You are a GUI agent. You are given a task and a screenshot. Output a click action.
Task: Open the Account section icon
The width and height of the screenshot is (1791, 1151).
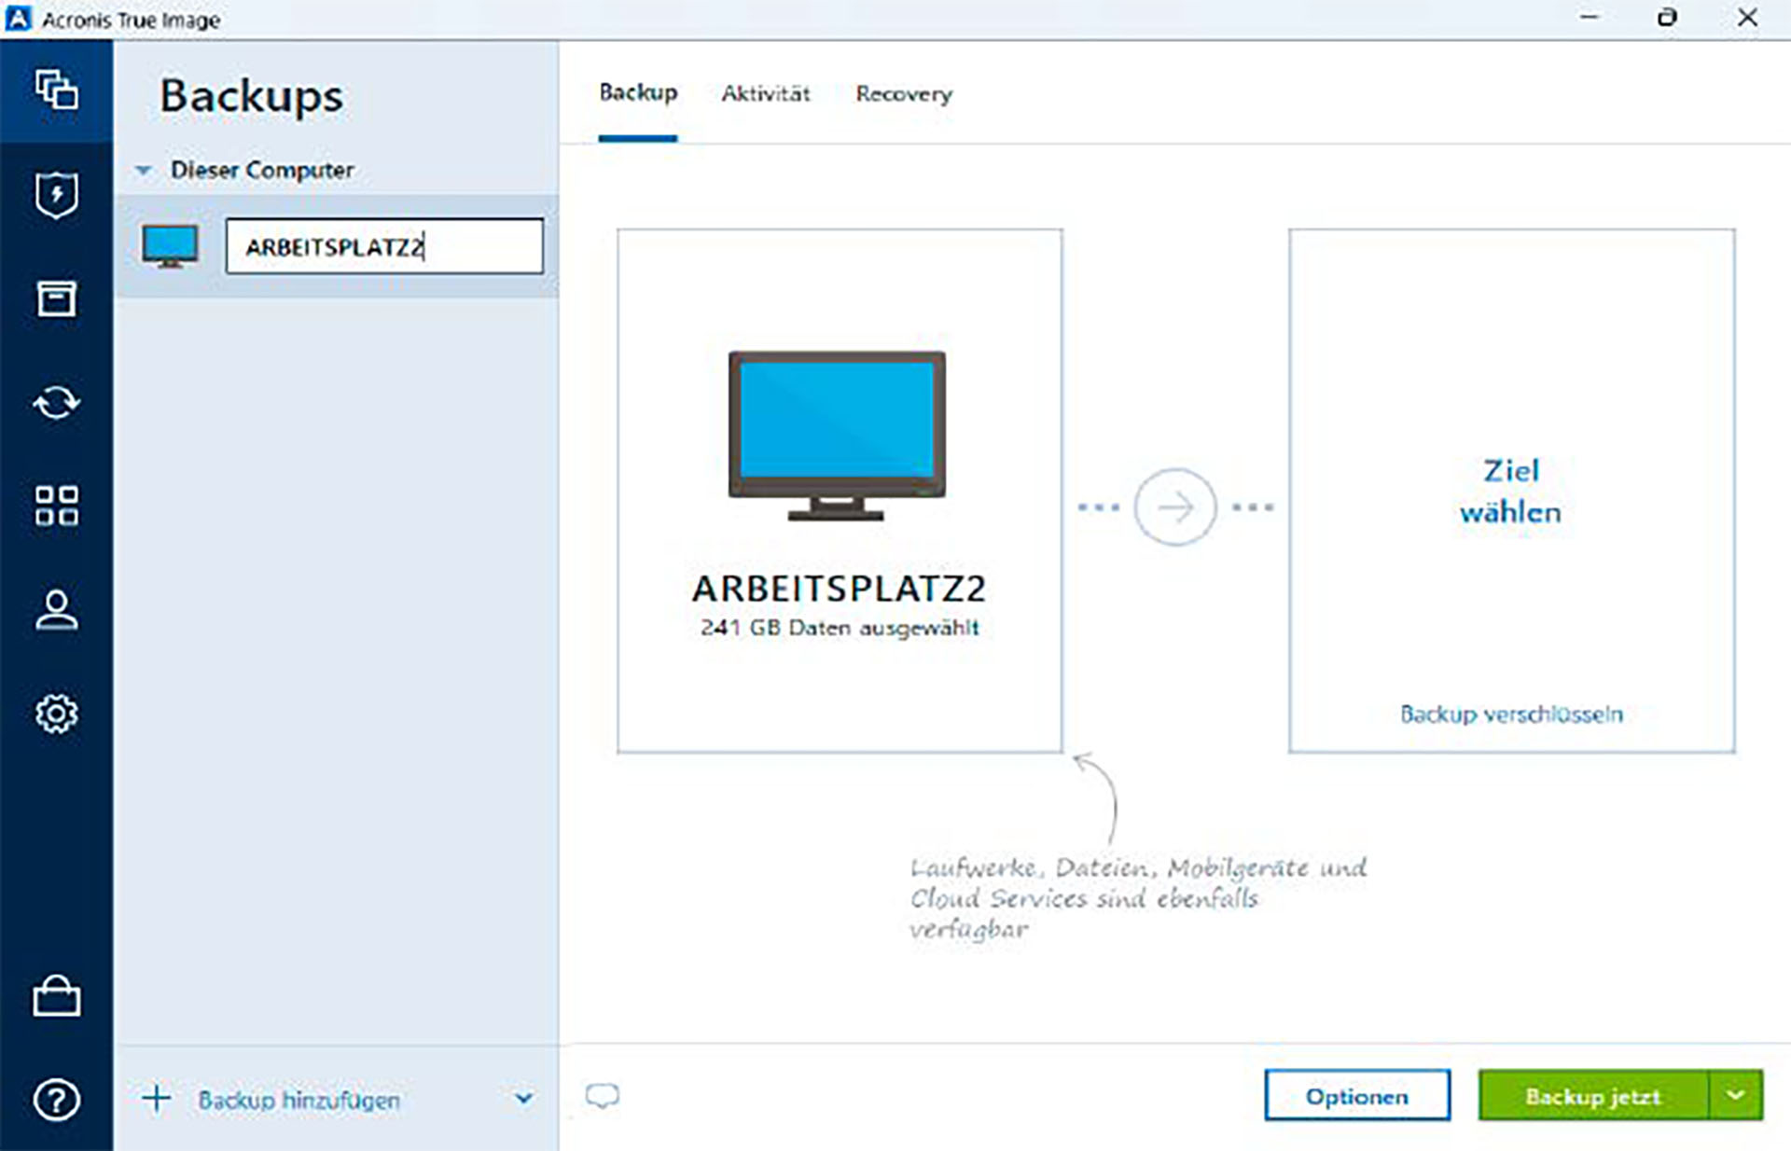click(56, 611)
